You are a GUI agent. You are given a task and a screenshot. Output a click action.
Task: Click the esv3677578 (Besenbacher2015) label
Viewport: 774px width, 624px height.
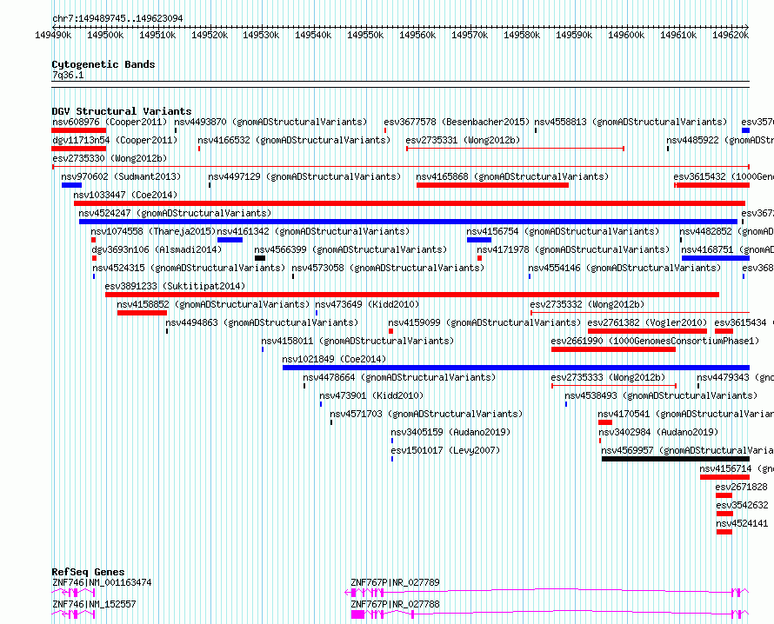(457, 122)
